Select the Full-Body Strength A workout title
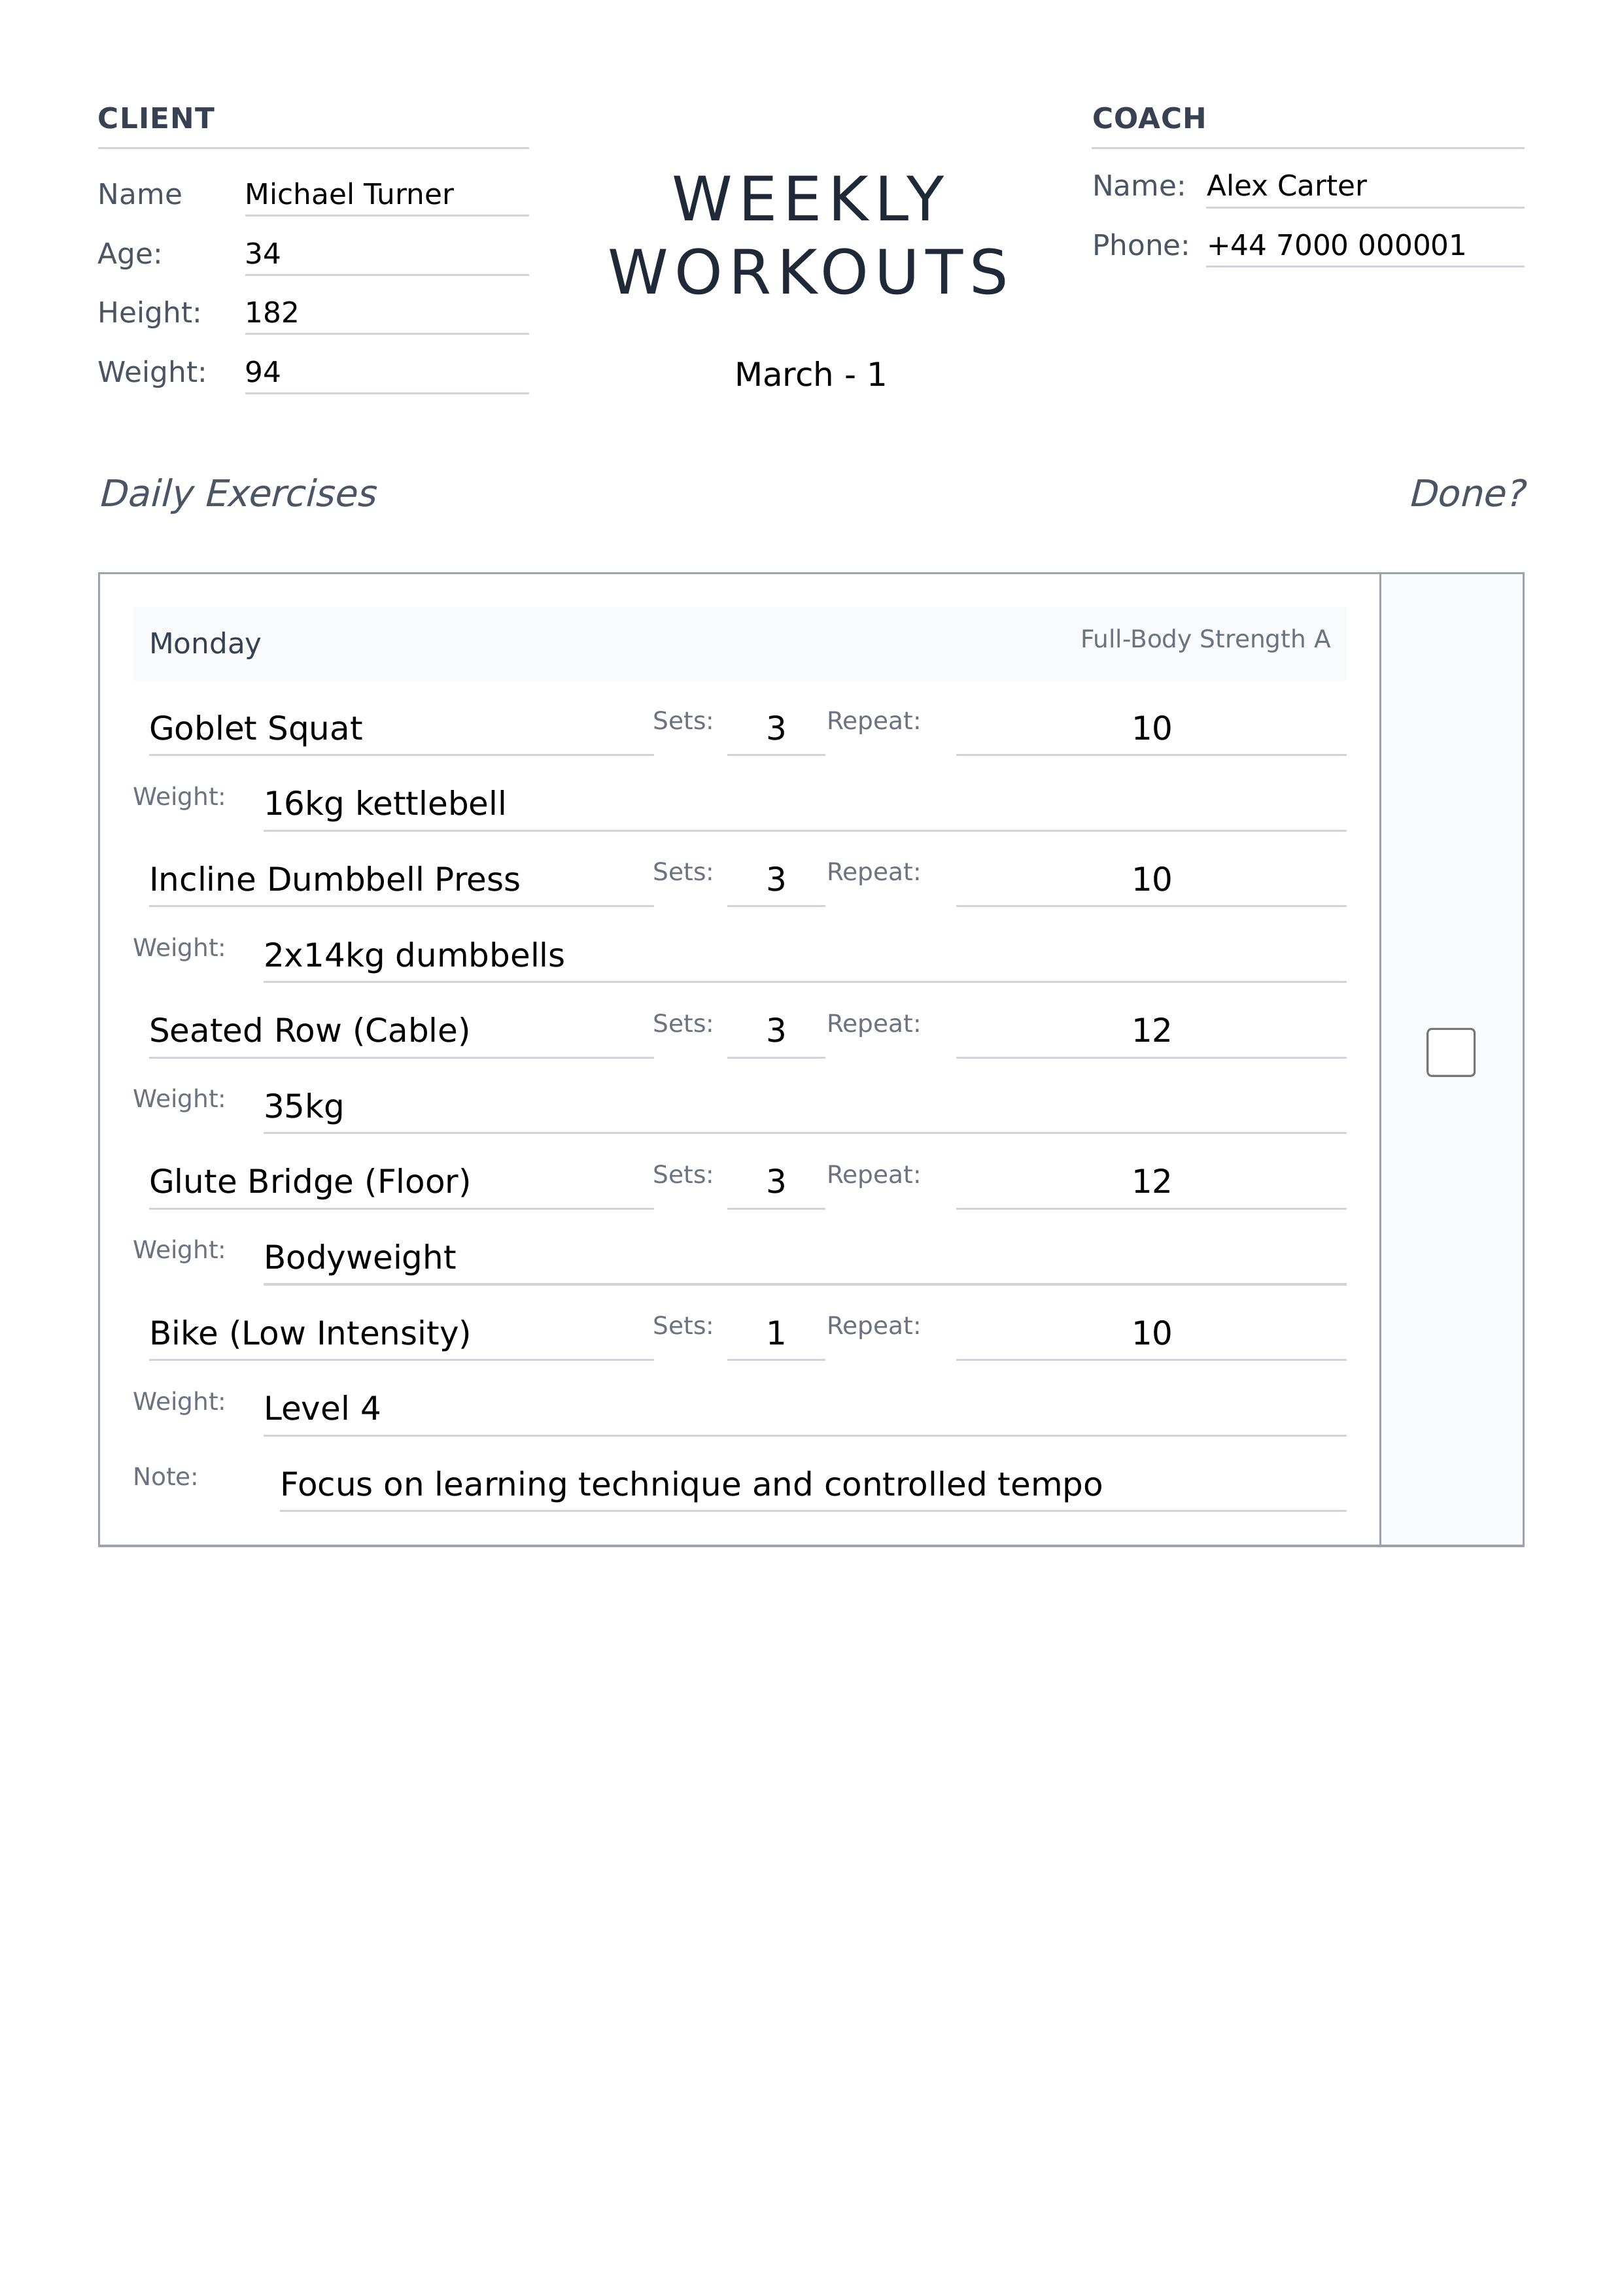Screen dimensions: 1624x2294 [x=1204, y=640]
